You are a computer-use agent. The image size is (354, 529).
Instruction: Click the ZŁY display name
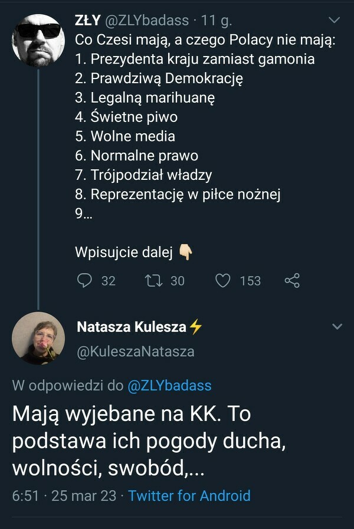[x=87, y=21]
